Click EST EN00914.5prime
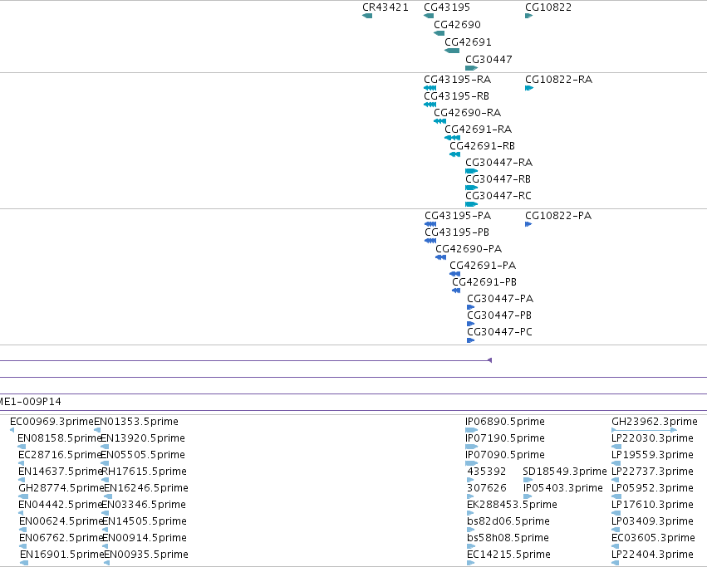The height and width of the screenshot is (567, 707). (106, 546)
